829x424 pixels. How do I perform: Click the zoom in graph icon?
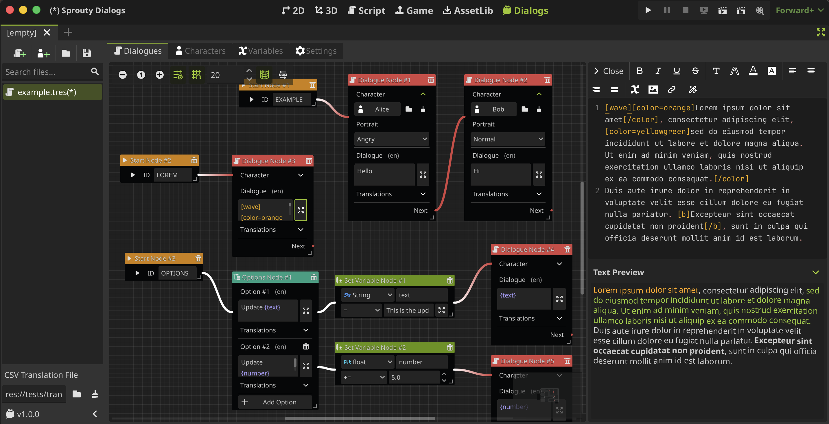tap(160, 75)
